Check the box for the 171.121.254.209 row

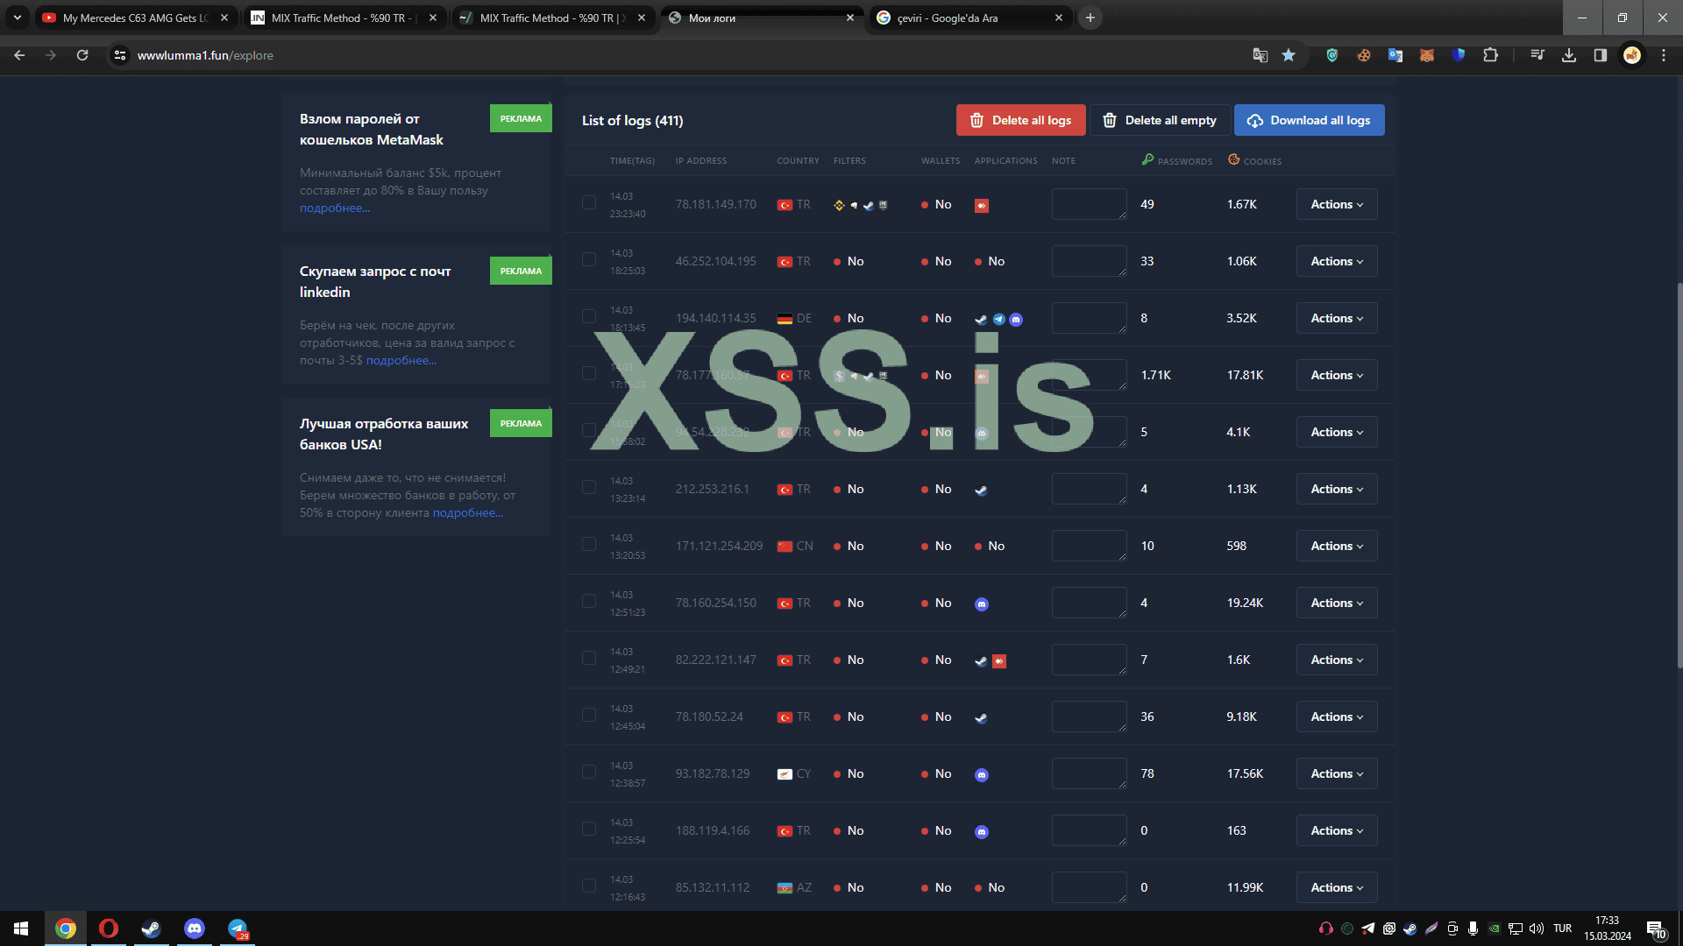[589, 545]
